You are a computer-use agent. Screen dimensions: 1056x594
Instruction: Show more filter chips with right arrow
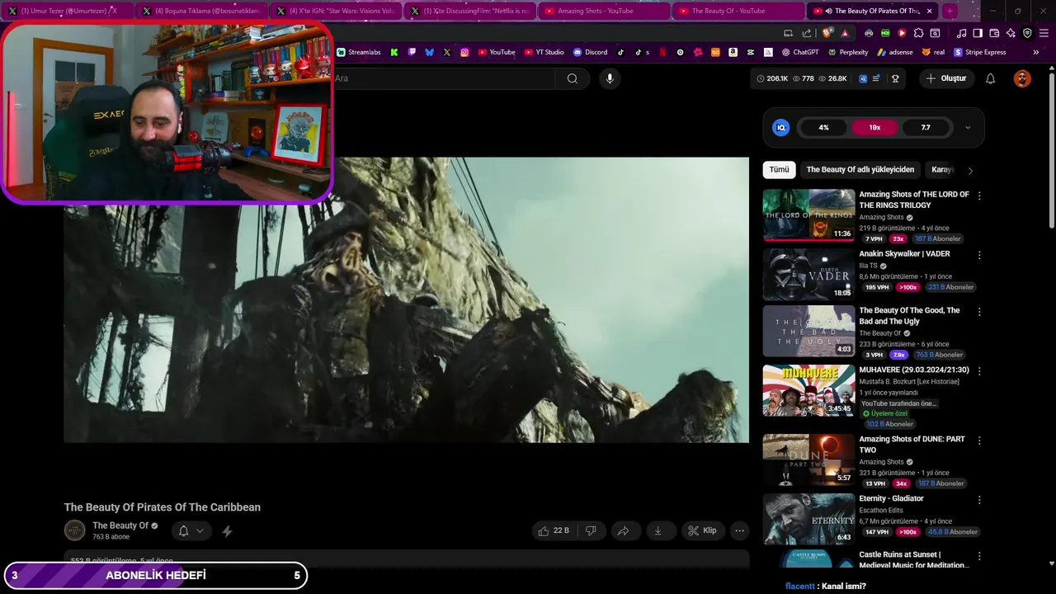(x=970, y=170)
